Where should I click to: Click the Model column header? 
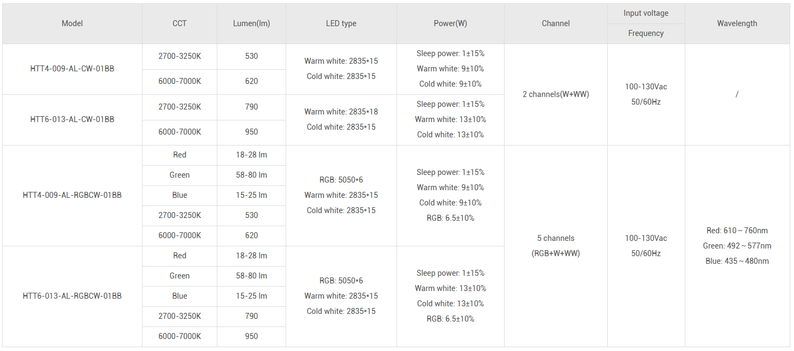coord(72,23)
